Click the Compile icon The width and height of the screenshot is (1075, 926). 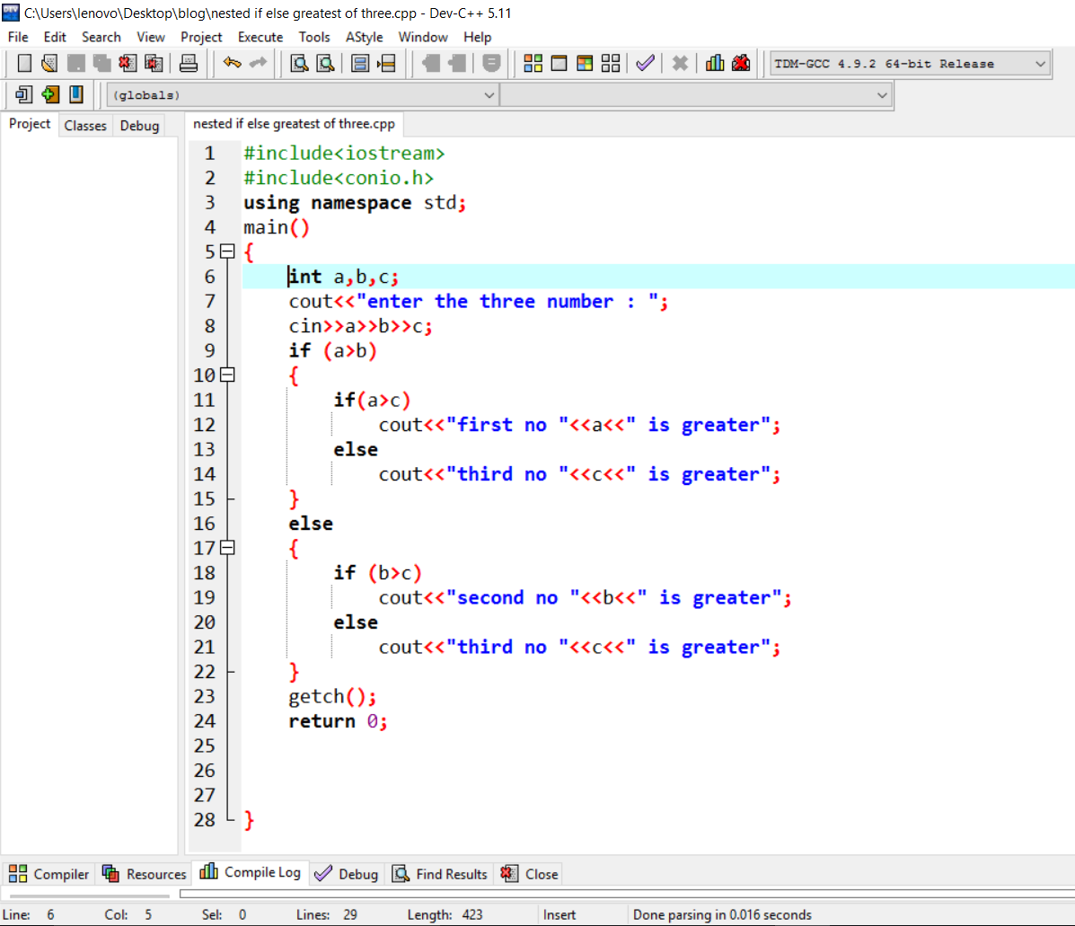[x=533, y=63]
